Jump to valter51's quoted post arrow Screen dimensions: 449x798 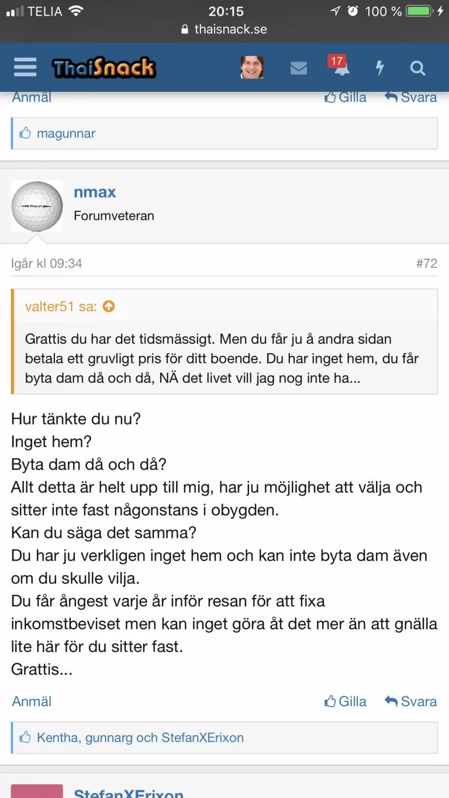click(x=109, y=306)
